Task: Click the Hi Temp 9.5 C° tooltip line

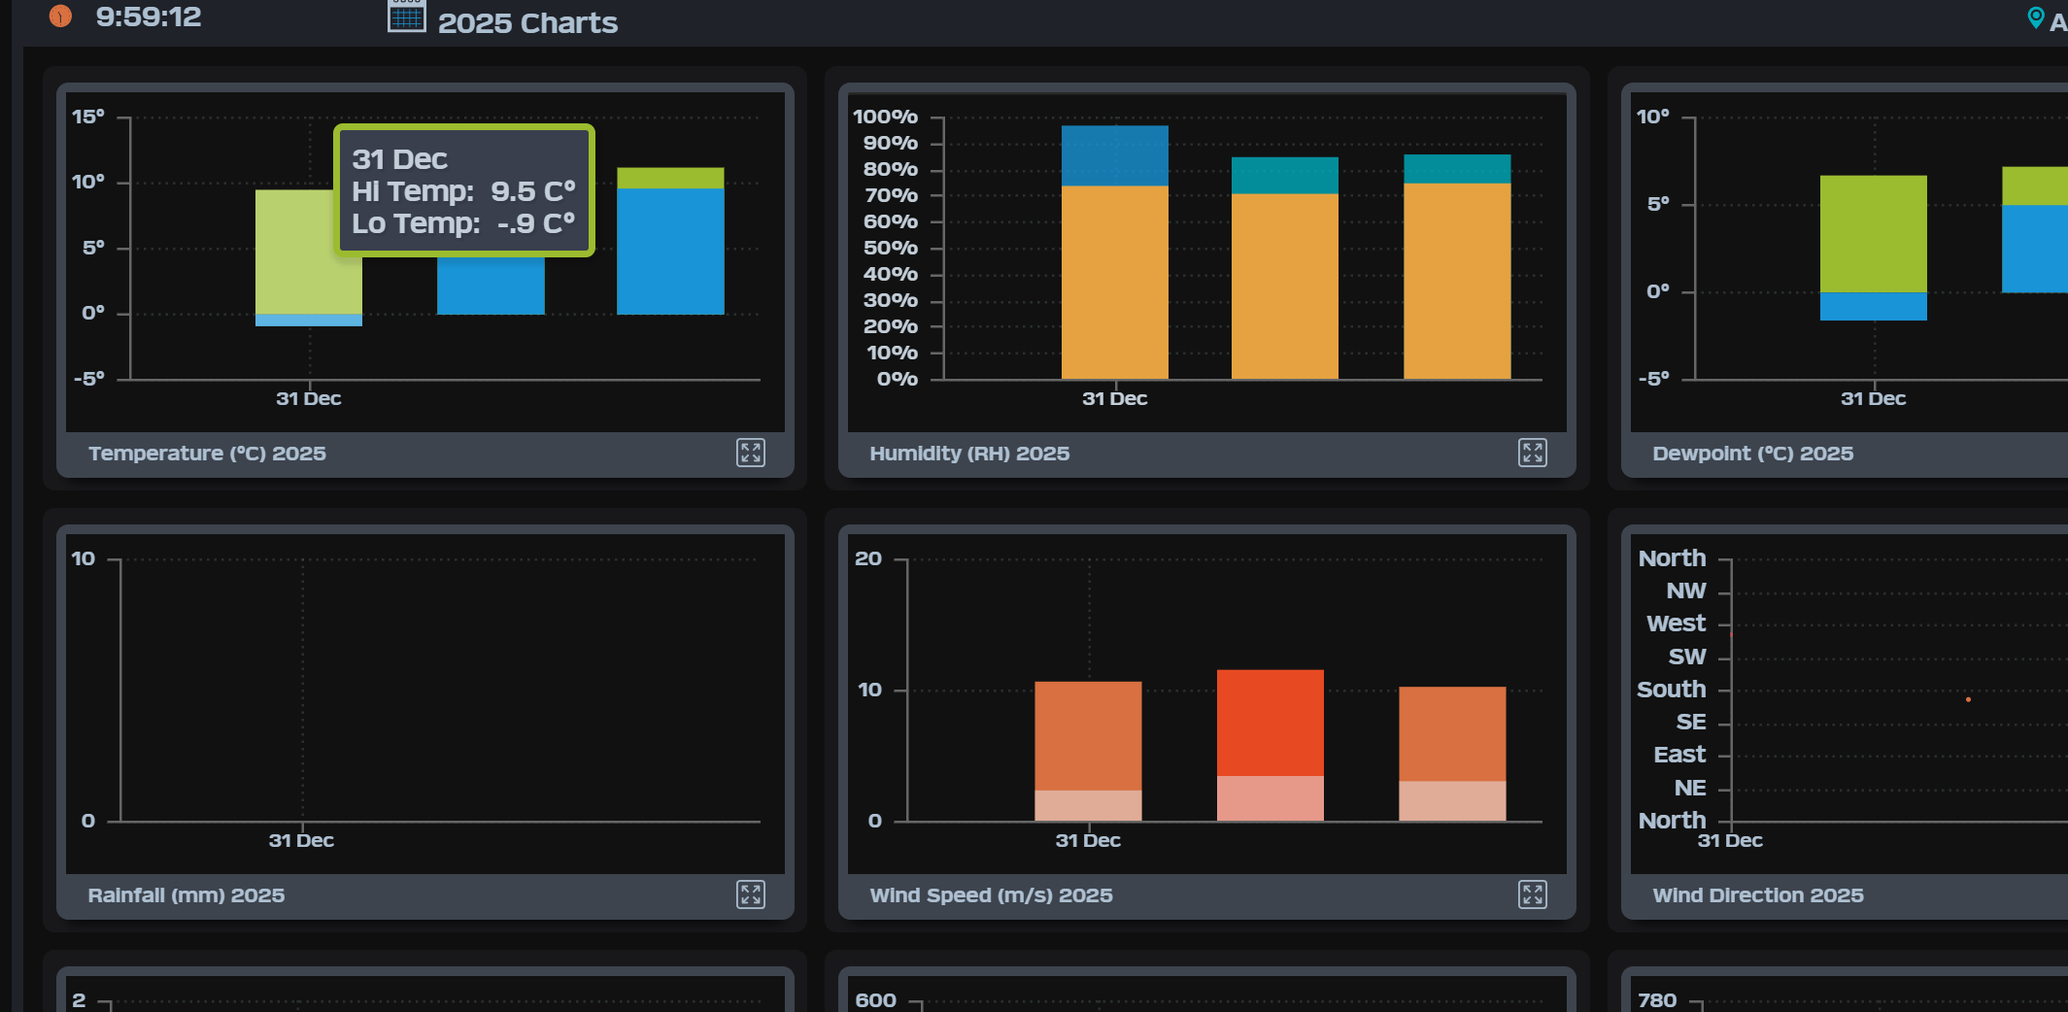Action: [463, 191]
